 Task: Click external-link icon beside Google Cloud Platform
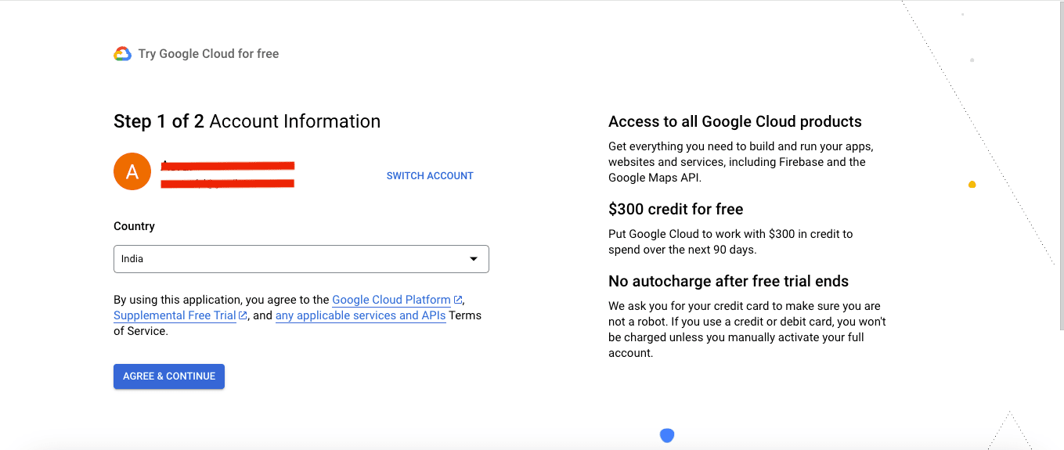tap(458, 300)
